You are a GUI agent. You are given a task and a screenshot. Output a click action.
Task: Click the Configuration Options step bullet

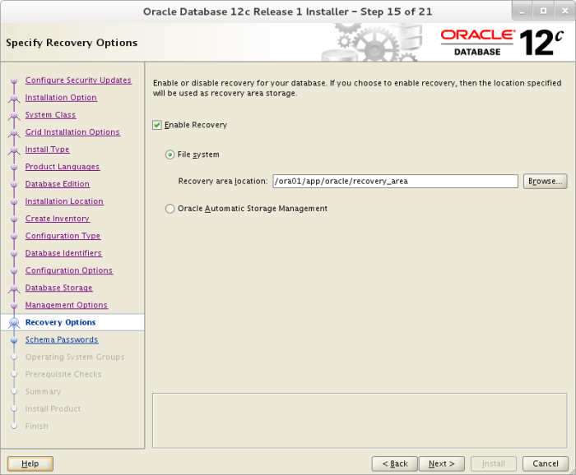(14, 270)
